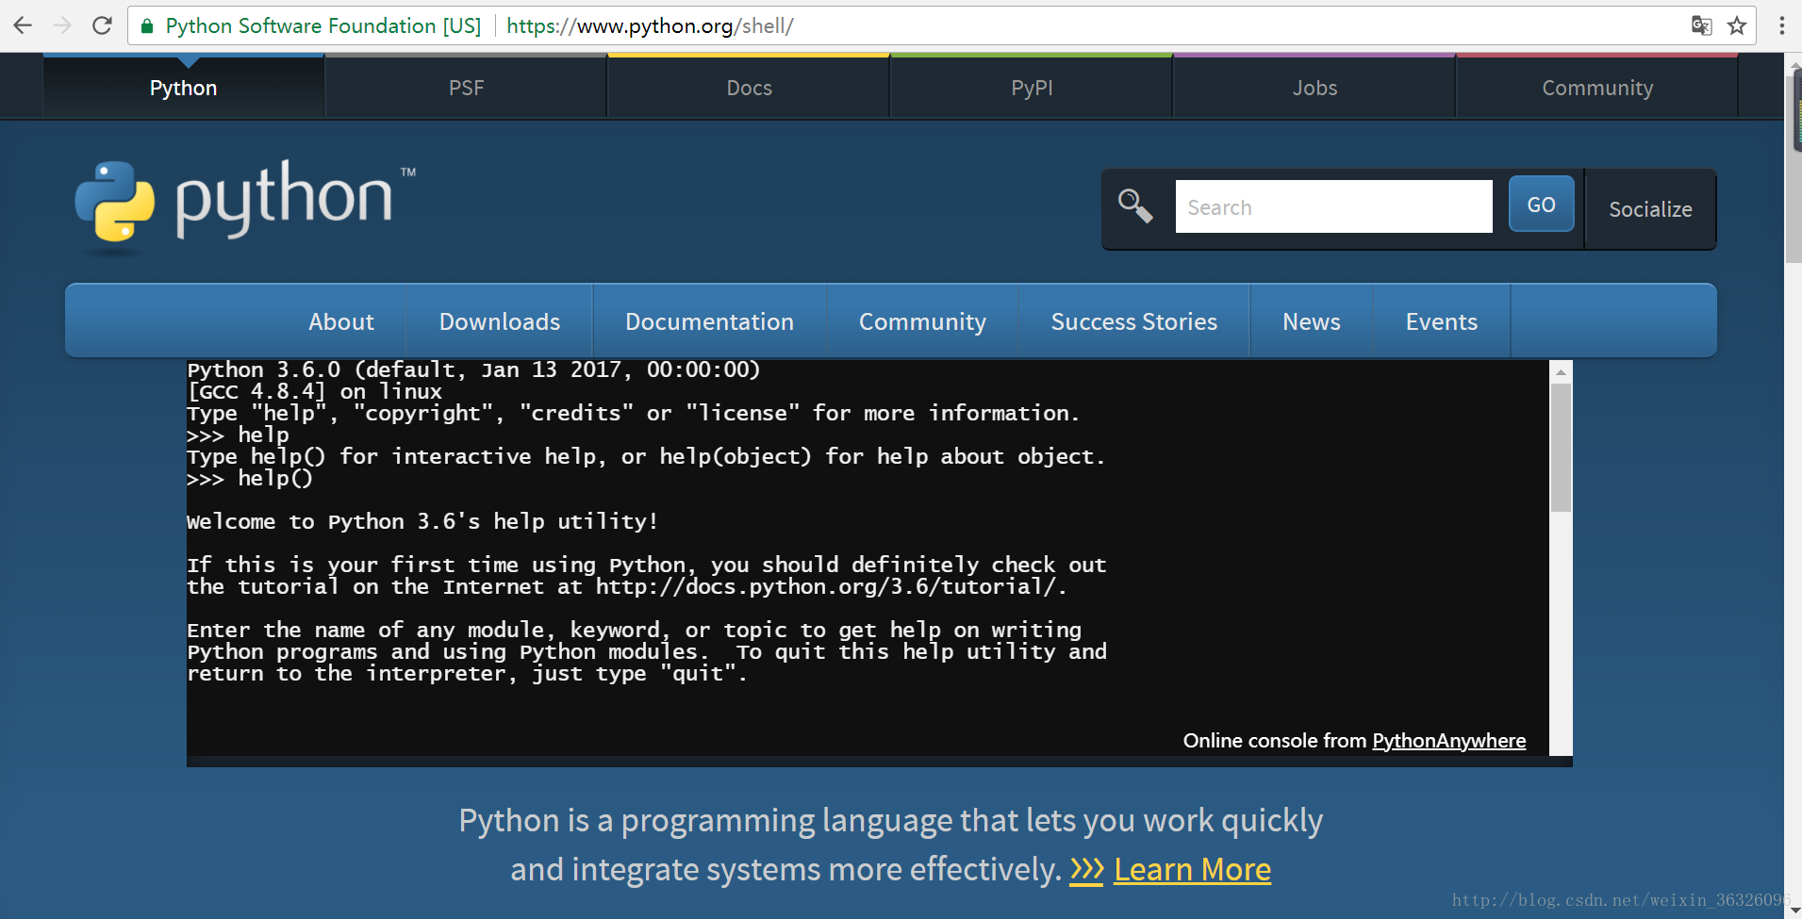Click the address bar URL
This screenshot has width=1802, height=919.
pos(650,26)
